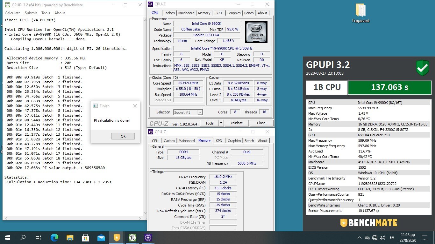Open volume speaker tray icon
Viewport: 435px width, 244px height.
pyautogui.click(x=382, y=237)
